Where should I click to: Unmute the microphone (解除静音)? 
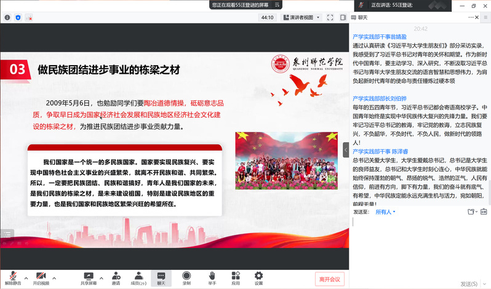[x=11, y=277]
